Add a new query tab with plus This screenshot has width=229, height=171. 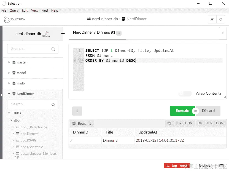coord(223,33)
